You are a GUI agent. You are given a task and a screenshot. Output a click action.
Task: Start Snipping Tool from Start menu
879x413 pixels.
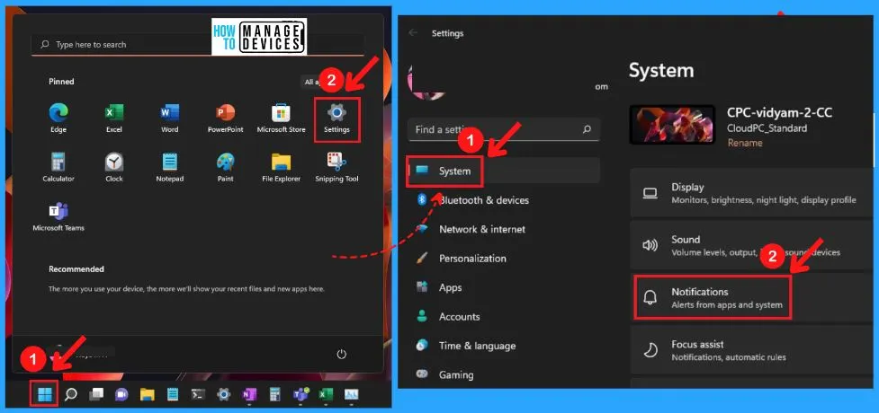click(336, 167)
